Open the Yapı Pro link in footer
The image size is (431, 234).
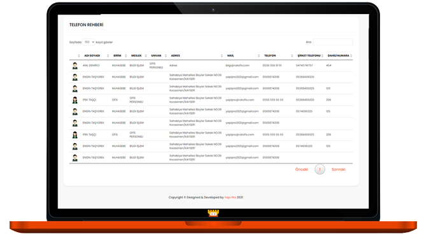click(x=230, y=198)
